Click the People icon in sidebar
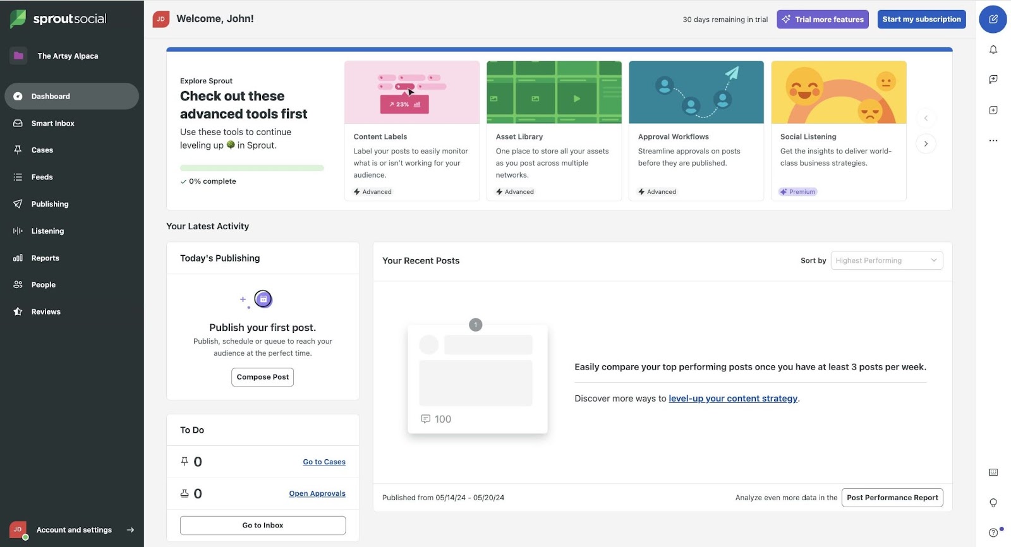Viewport: 1011px width, 547px height. pos(18,285)
